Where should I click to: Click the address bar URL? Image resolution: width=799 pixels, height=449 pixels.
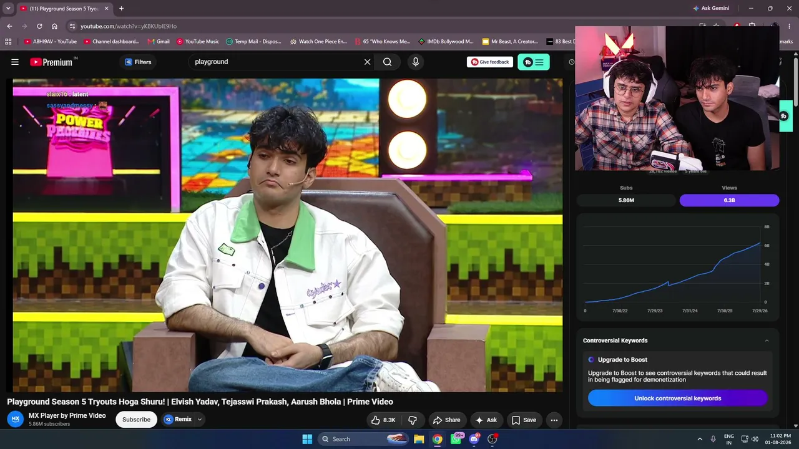129,26
